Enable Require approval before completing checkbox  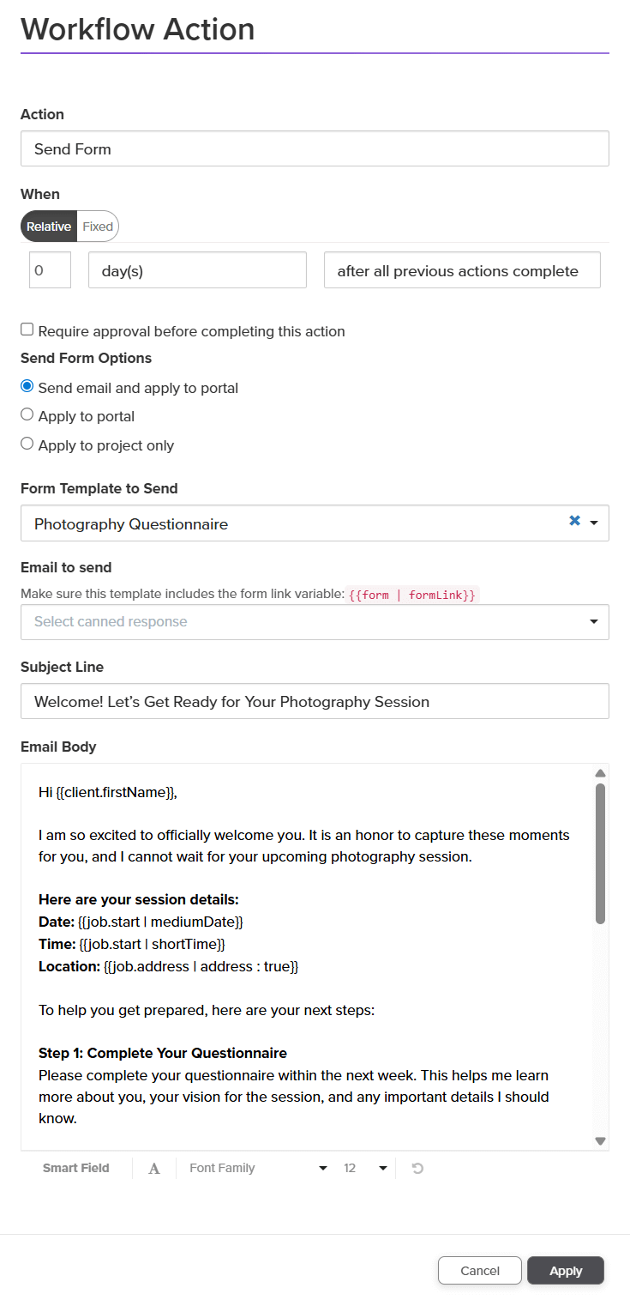click(27, 330)
